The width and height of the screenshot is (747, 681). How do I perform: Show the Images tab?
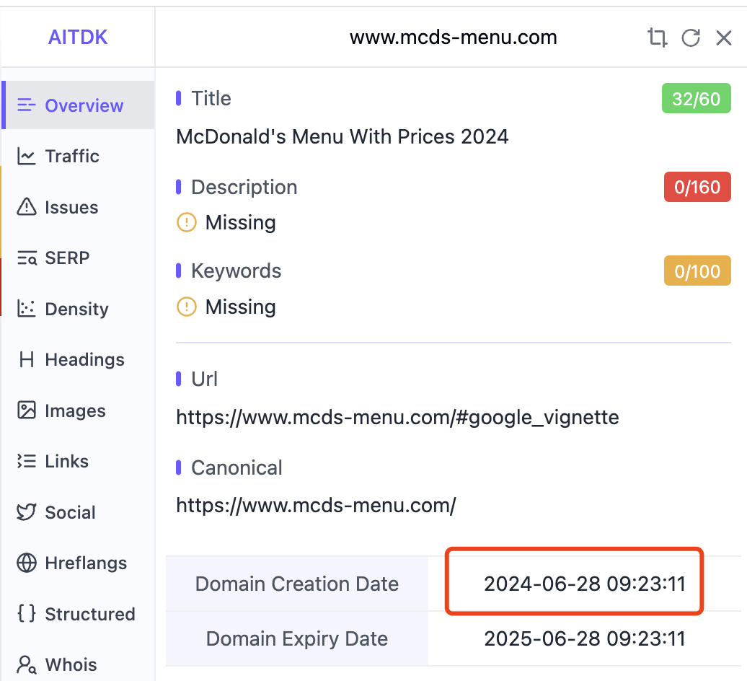click(79, 410)
